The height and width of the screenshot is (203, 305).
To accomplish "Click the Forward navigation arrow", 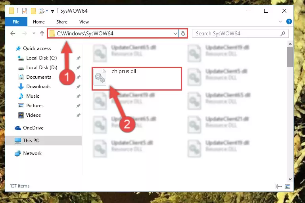I will coord(25,33).
